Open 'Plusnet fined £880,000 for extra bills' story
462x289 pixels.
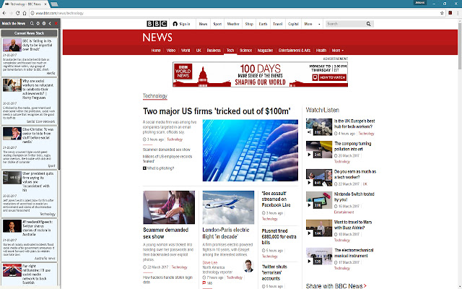(279, 236)
